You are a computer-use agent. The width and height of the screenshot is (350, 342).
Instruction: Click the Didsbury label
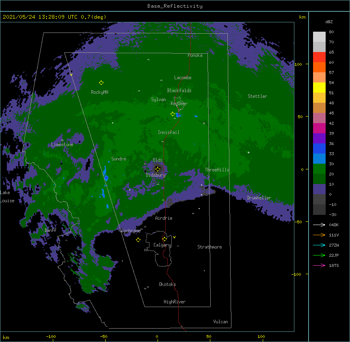point(156,175)
